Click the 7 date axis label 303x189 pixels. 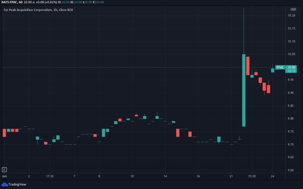coord(75,176)
